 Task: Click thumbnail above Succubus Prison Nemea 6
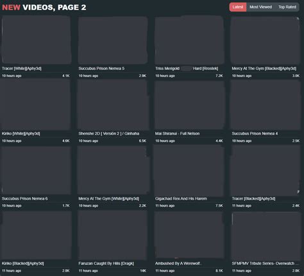point(36,170)
